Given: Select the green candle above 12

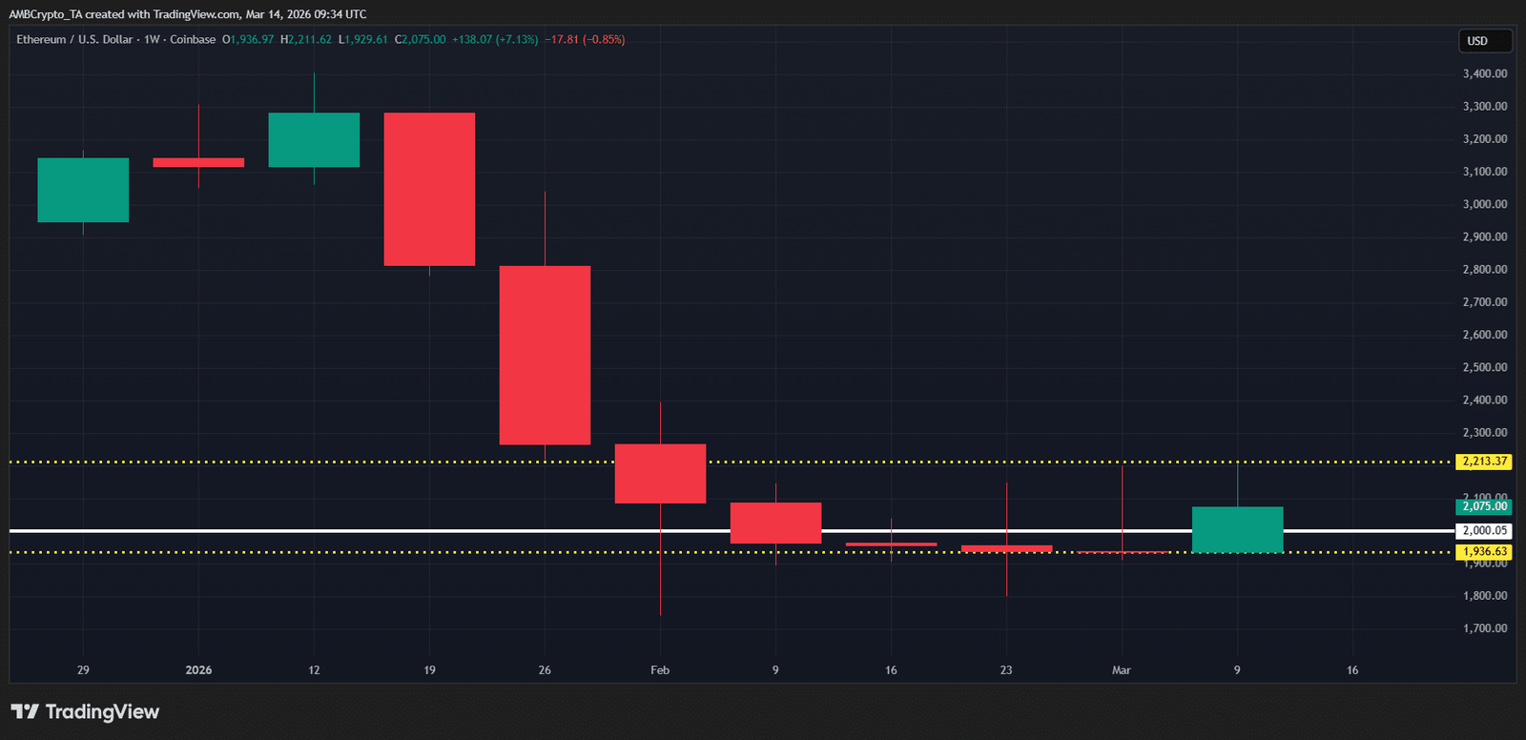Looking at the screenshot, I should (314, 140).
